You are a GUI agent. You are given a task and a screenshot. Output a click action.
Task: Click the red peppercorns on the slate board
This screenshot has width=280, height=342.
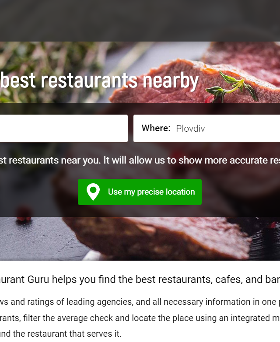click(24, 214)
